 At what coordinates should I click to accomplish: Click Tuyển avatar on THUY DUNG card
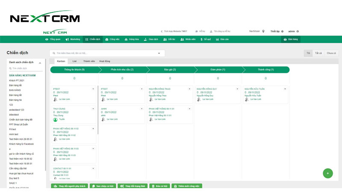coord(55,119)
